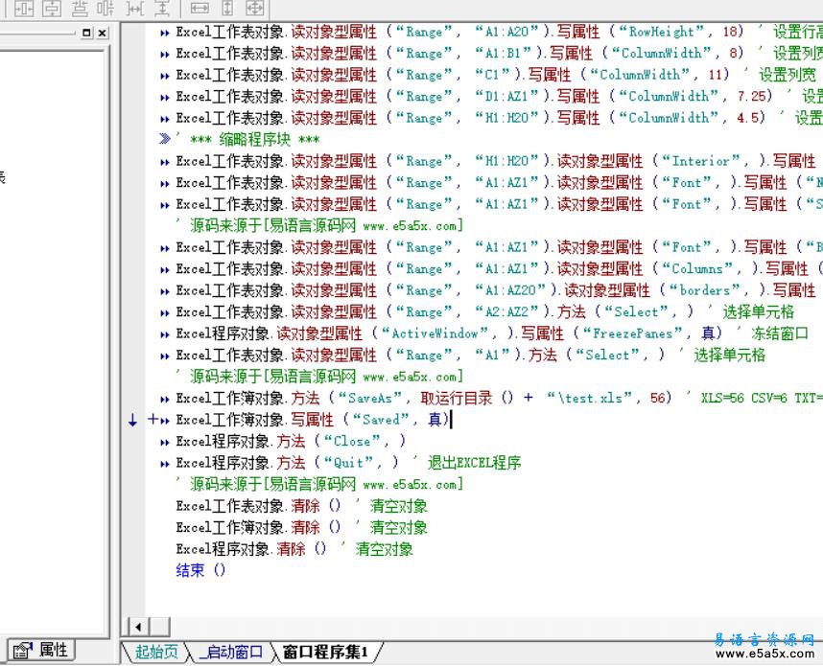Select the 窗口程序集1 tab
The width and height of the screenshot is (823, 666).
pyautogui.click(x=325, y=652)
